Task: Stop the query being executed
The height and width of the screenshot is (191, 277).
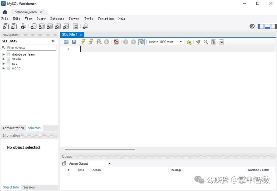Action: pos(107,42)
